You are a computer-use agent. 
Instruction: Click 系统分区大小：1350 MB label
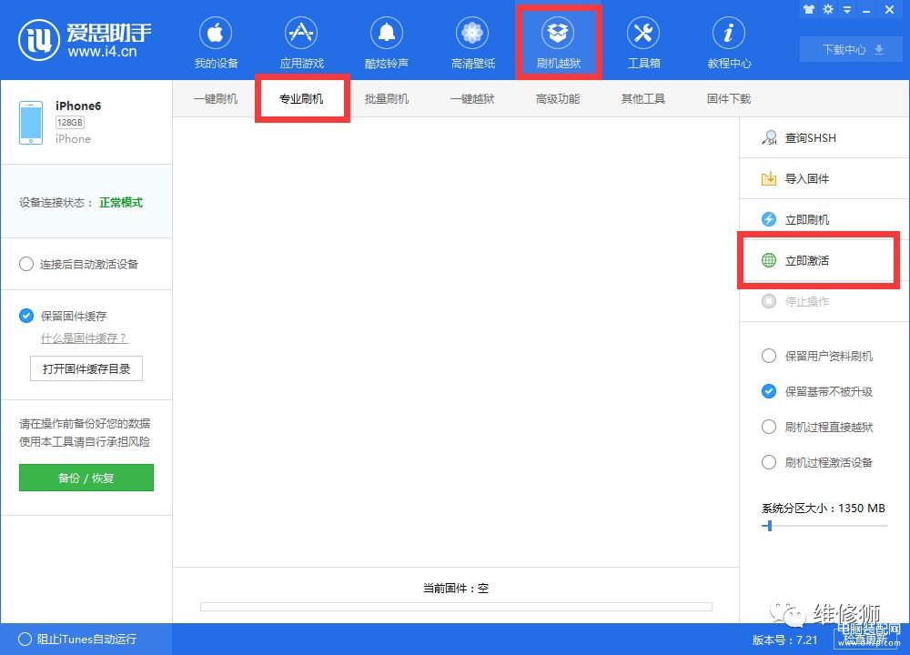click(823, 509)
